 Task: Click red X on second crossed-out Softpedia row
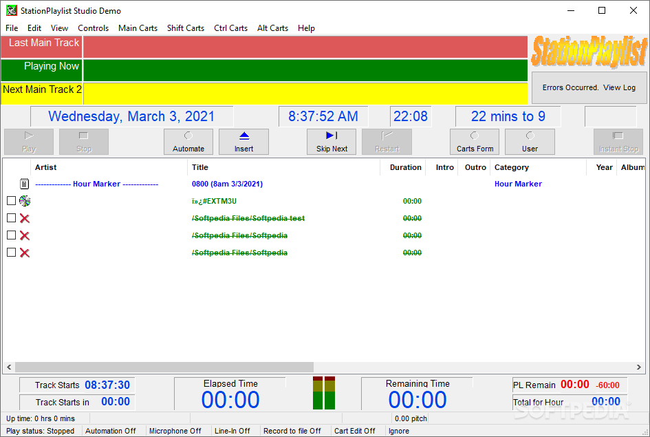coord(25,235)
